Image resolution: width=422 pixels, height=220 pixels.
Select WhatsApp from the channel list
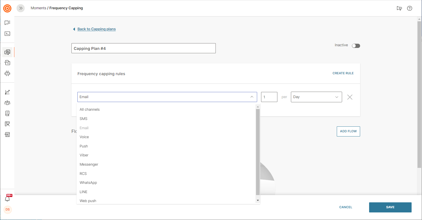click(x=88, y=183)
